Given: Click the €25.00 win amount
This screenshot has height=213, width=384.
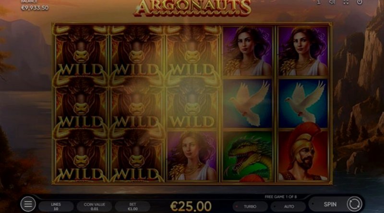Looking at the screenshot, I should (x=191, y=206).
